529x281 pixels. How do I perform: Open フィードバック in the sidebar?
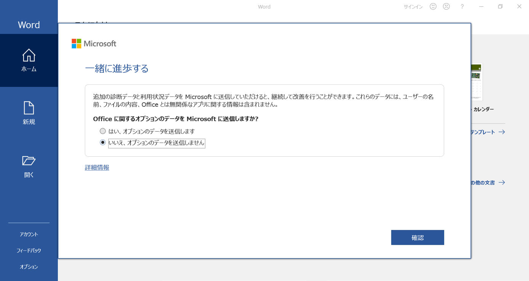(29, 250)
